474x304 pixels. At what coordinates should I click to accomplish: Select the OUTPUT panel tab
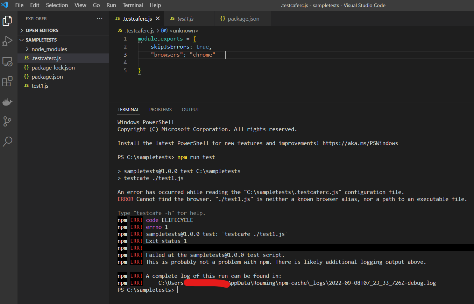point(190,109)
